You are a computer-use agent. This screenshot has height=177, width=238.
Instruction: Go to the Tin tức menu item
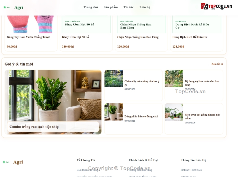click(x=129, y=7)
